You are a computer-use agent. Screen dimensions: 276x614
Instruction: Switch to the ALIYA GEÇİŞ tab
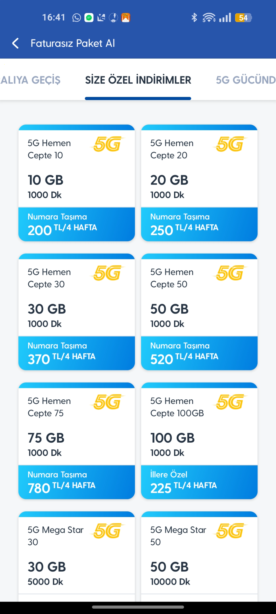[30, 80]
